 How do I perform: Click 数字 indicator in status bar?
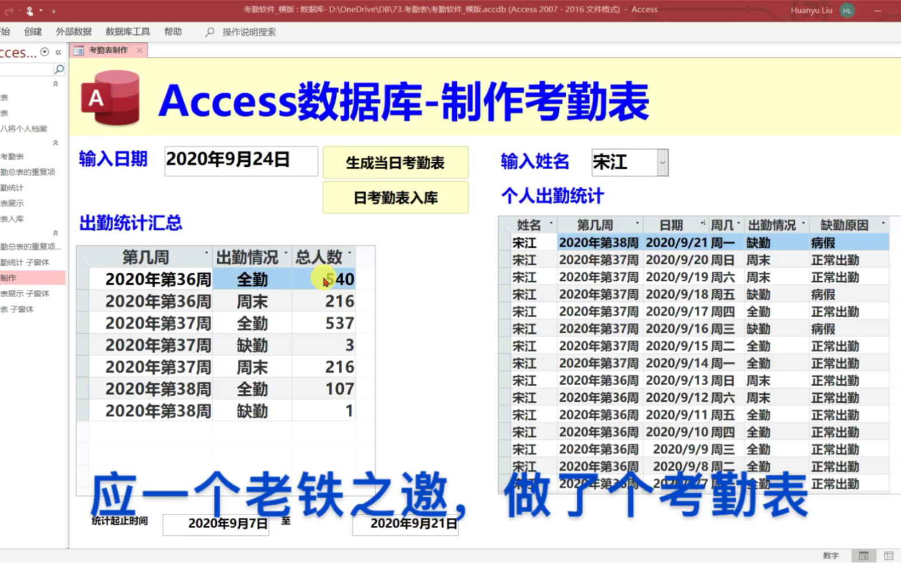[x=831, y=556]
